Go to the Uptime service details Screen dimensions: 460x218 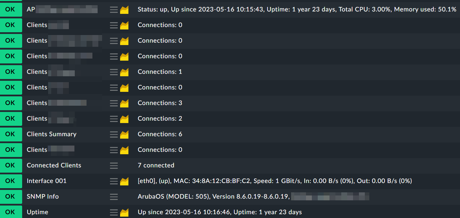click(37, 212)
